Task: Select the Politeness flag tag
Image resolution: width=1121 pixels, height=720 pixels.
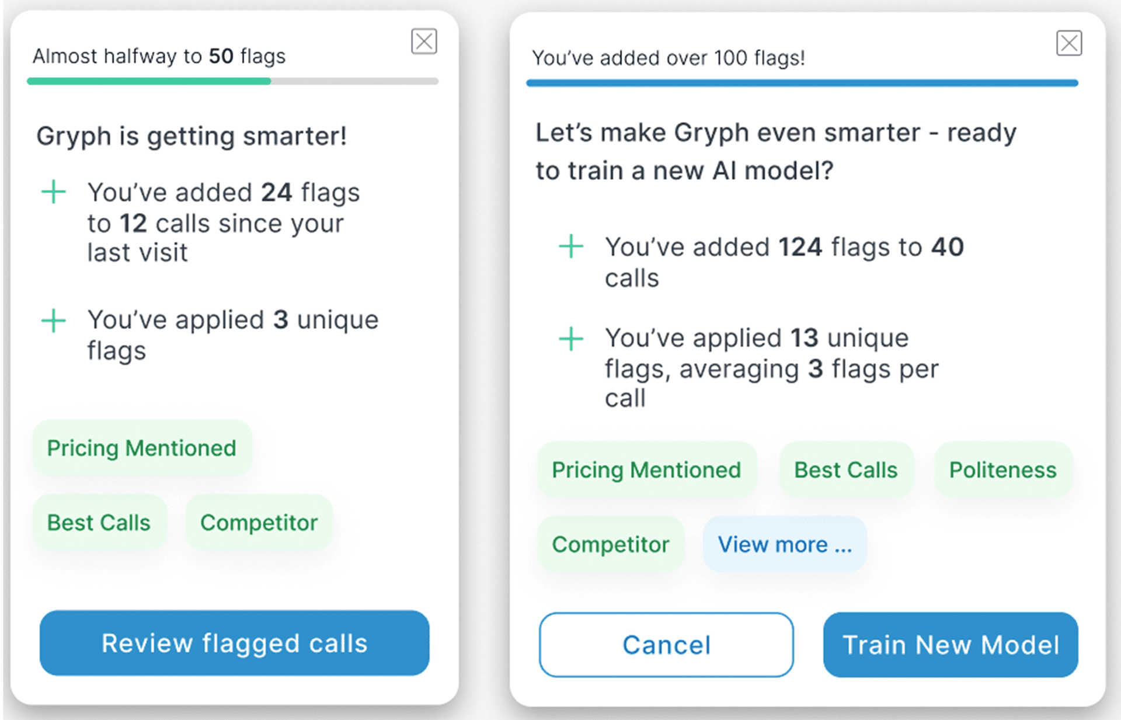Action: click(x=1003, y=469)
